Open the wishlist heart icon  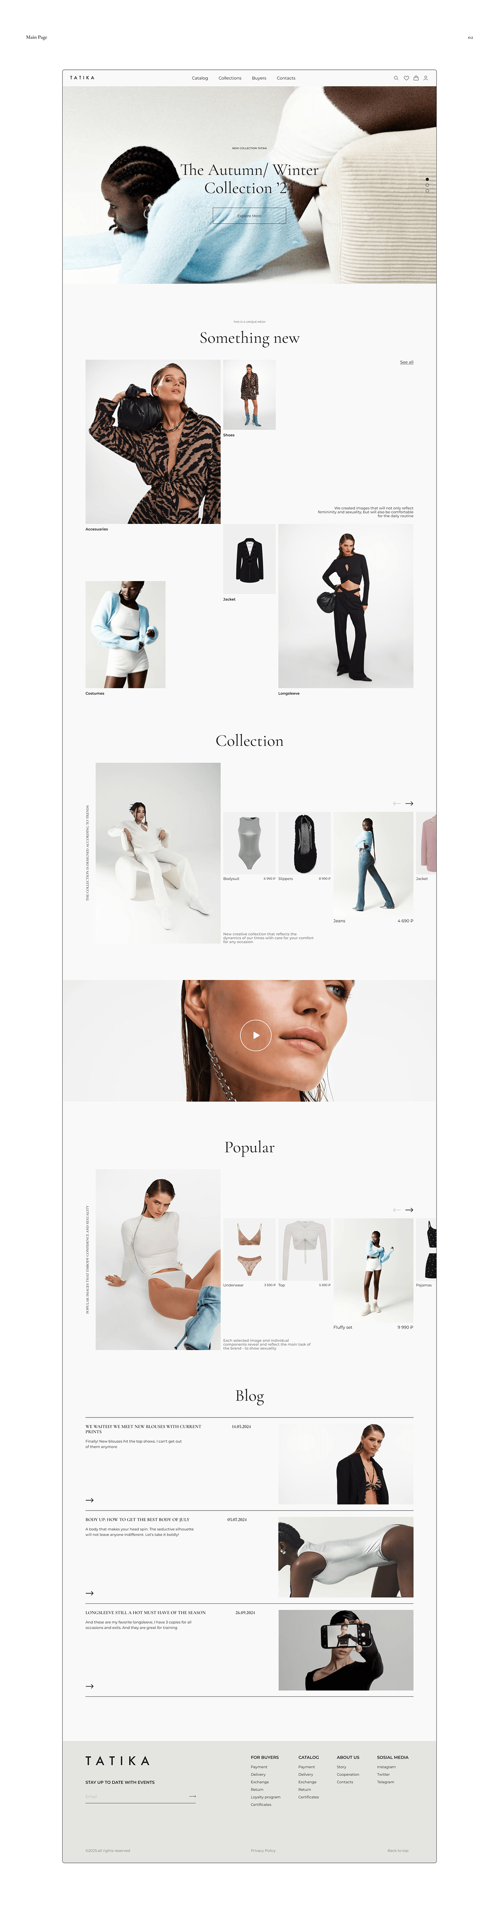tap(407, 78)
